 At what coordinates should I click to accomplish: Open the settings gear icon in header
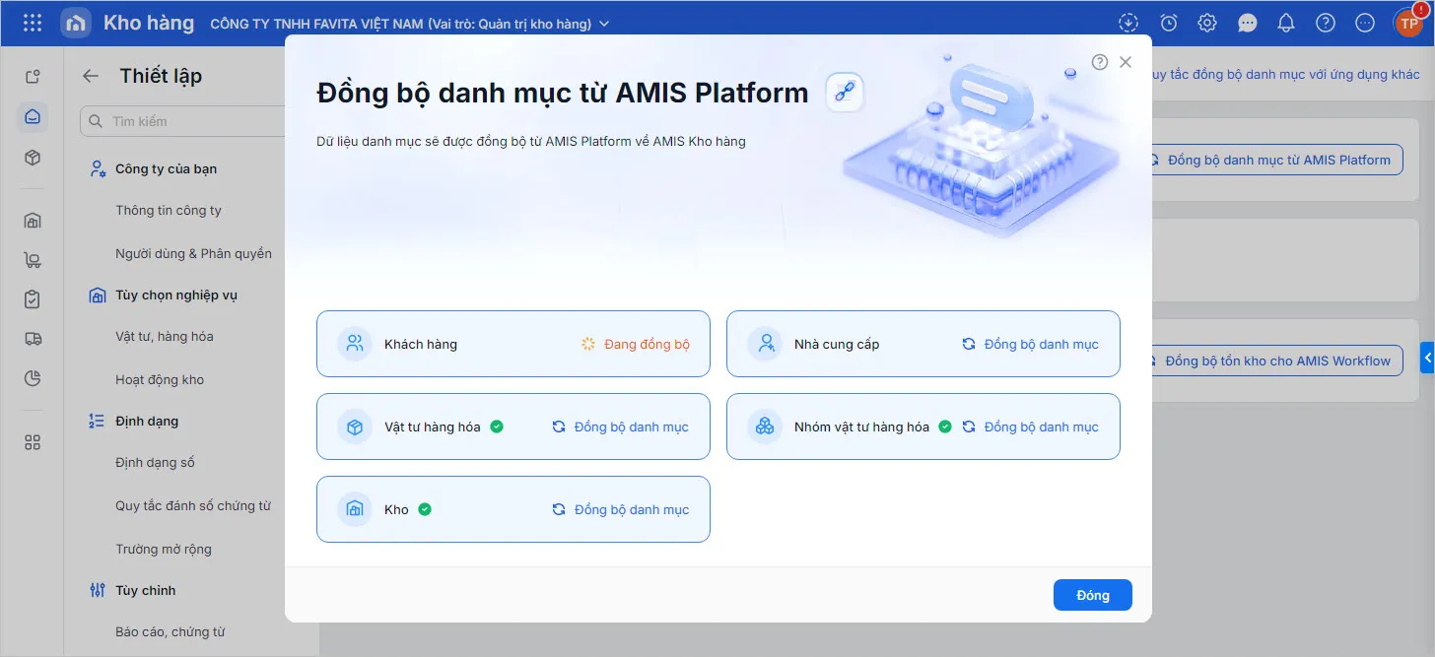tap(1207, 23)
